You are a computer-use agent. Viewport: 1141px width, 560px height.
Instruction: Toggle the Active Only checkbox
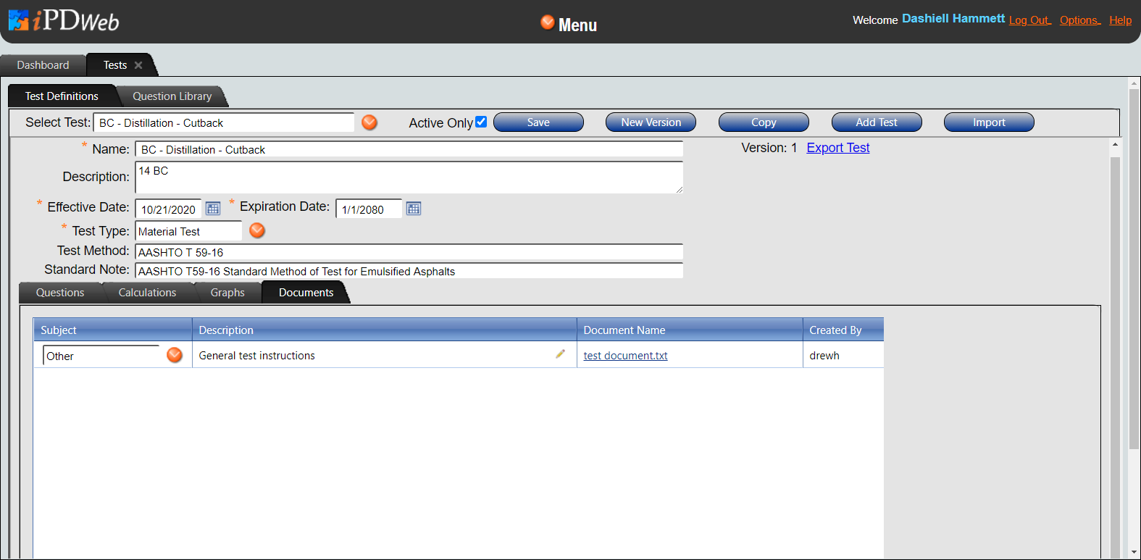pyautogui.click(x=481, y=122)
